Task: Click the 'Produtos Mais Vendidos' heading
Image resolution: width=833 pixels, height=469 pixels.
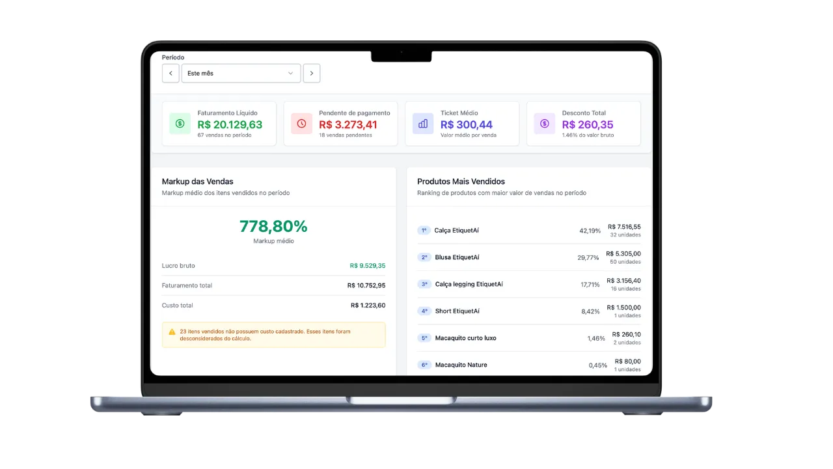Action: click(x=461, y=182)
